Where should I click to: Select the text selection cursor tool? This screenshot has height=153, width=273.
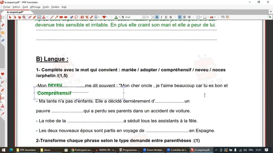(x=15, y=17)
